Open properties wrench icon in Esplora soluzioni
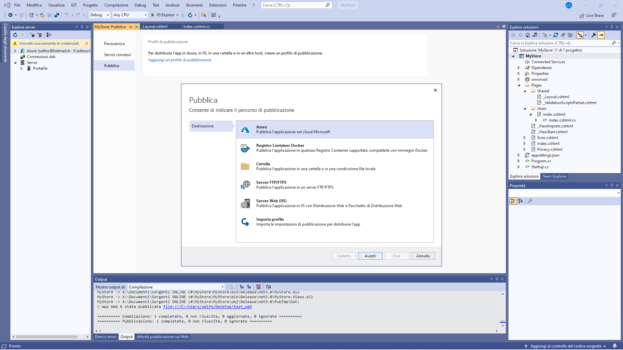 click(x=594, y=35)
